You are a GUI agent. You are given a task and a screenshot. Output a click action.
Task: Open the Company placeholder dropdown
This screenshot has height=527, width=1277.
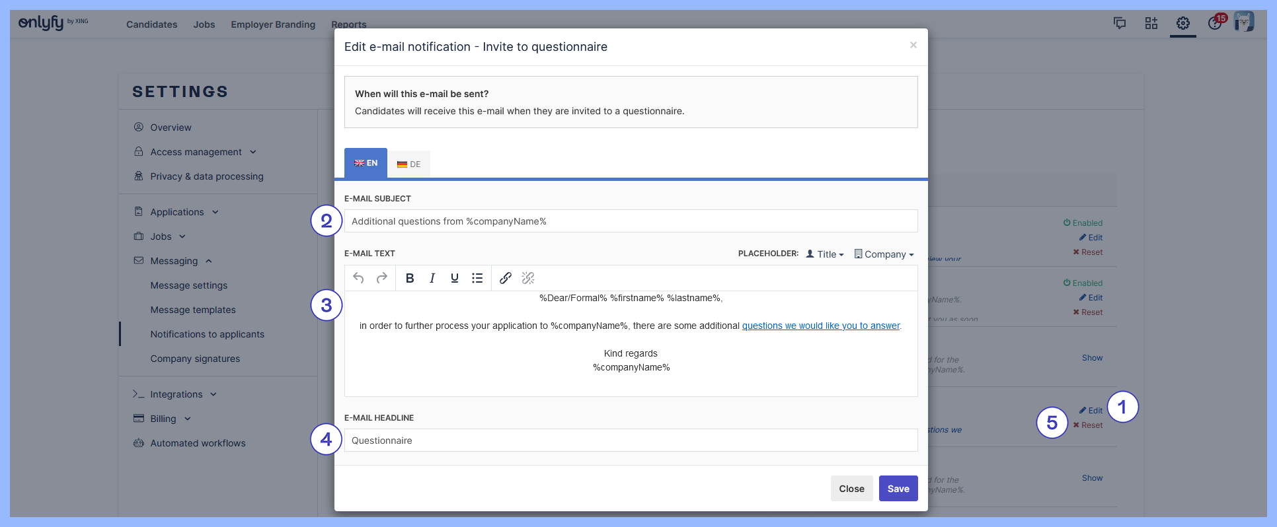[884, 254]
